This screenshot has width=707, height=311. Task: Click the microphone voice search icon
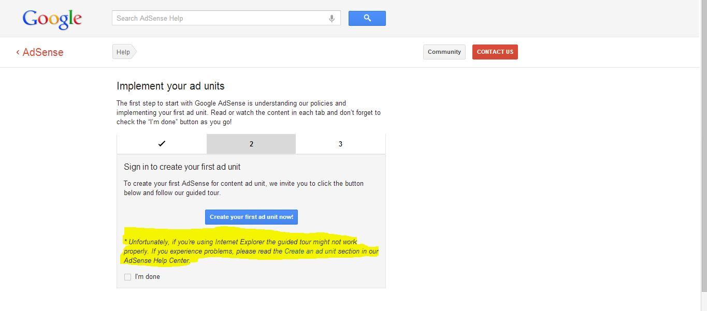[331, 18]
